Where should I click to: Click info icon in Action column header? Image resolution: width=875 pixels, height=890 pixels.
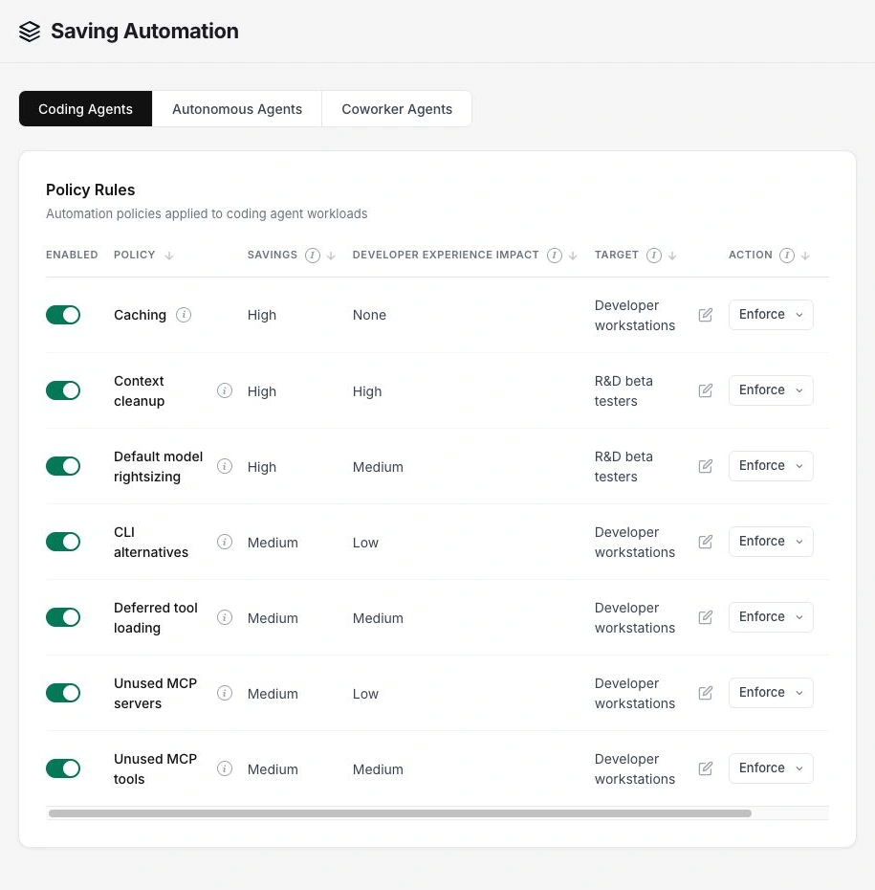coord(786,256)
